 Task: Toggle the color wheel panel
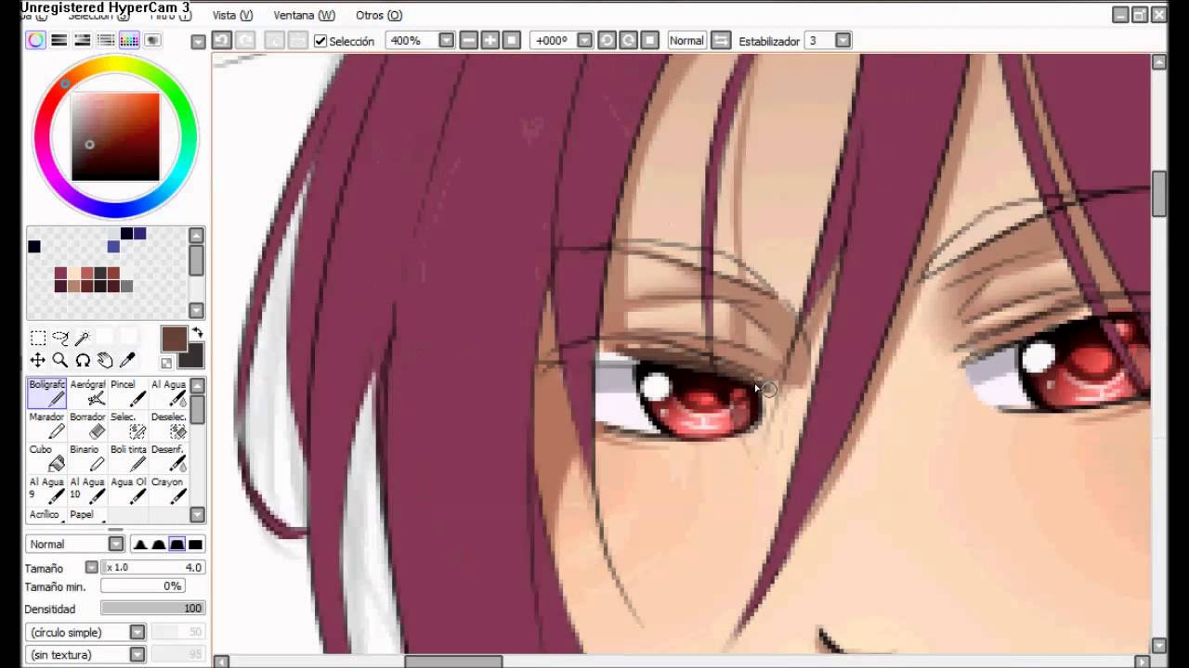point(35,40)
